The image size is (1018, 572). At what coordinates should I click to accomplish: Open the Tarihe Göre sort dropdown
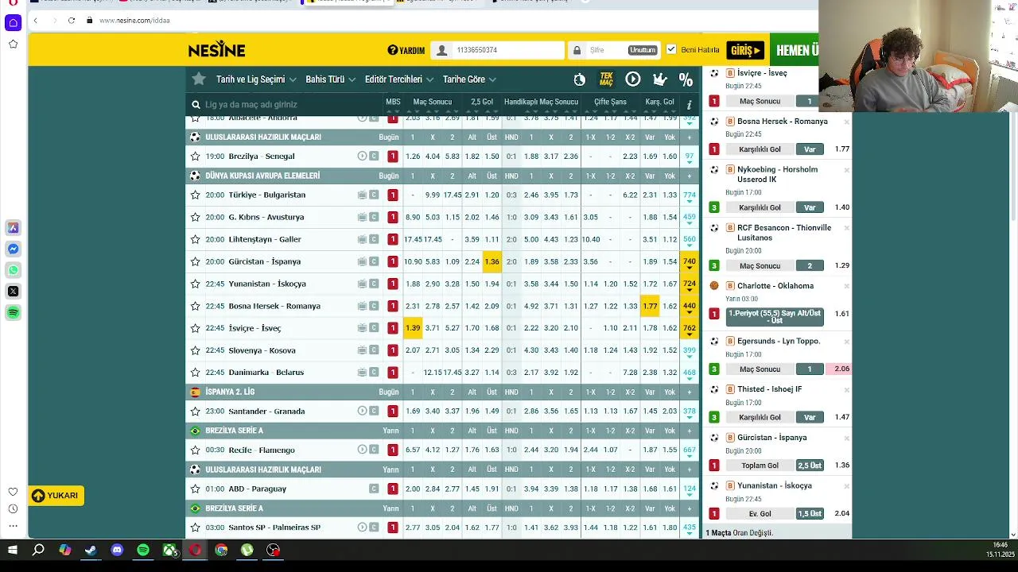click(469, 79)
